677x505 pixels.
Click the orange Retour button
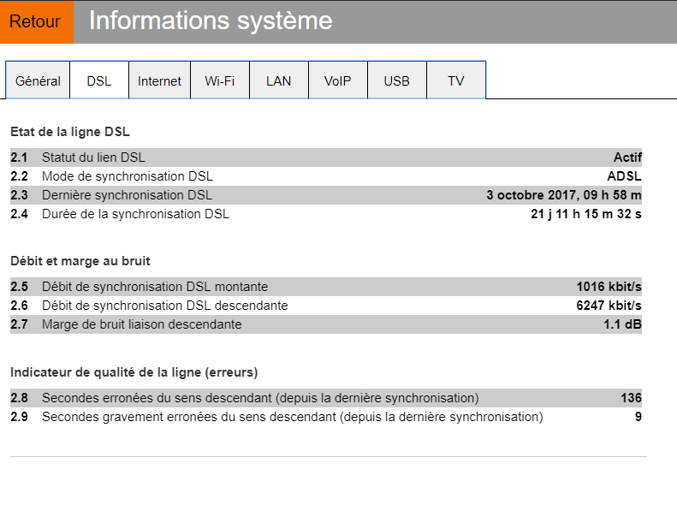coord(36,21)
